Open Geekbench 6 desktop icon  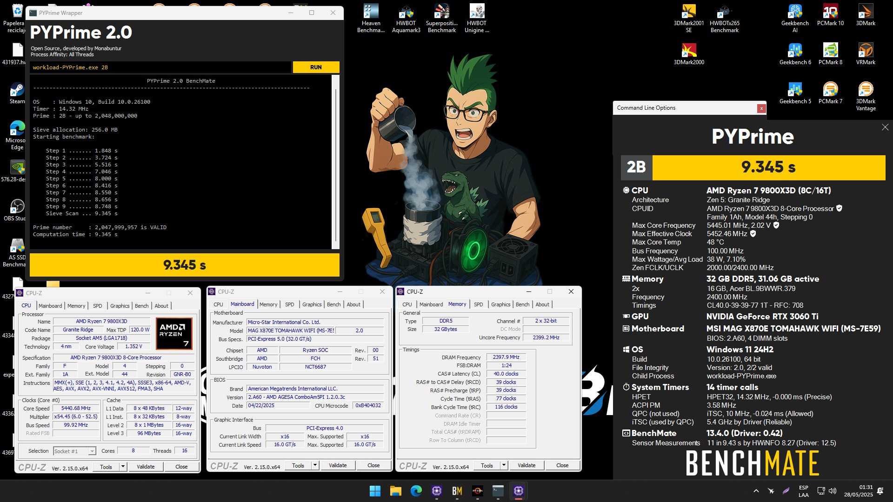[795, 54]
